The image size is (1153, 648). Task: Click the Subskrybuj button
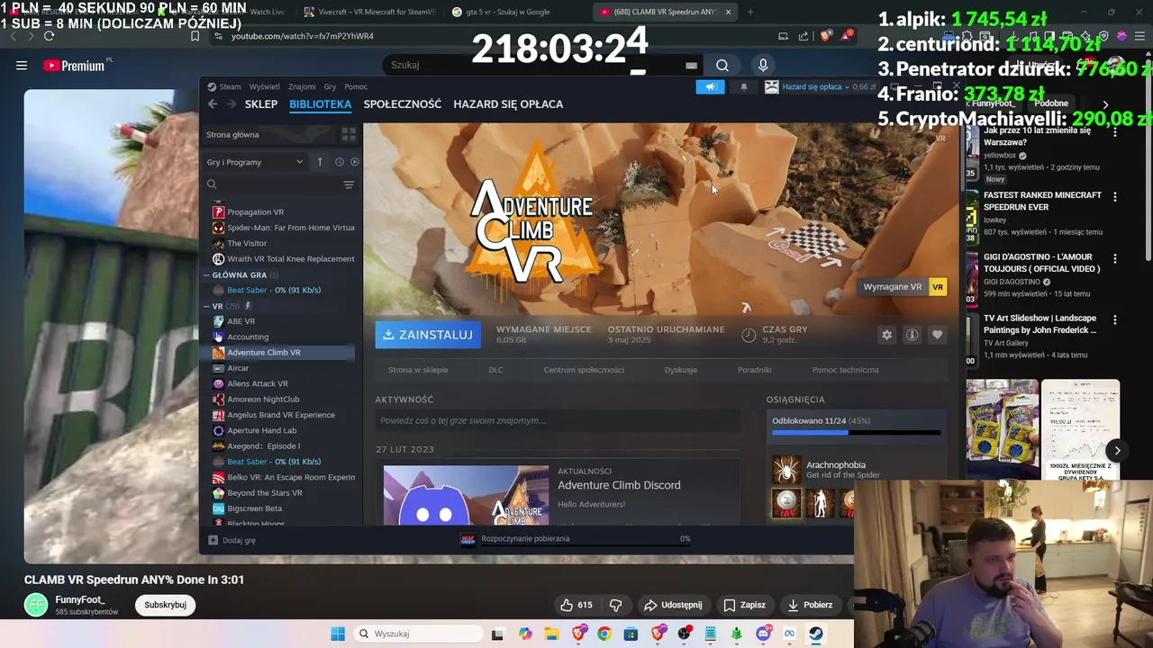pos(165,605)
